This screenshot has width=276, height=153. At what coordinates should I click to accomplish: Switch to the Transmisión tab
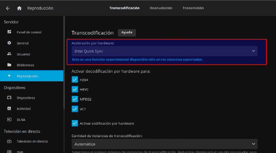tap(193, 8)
